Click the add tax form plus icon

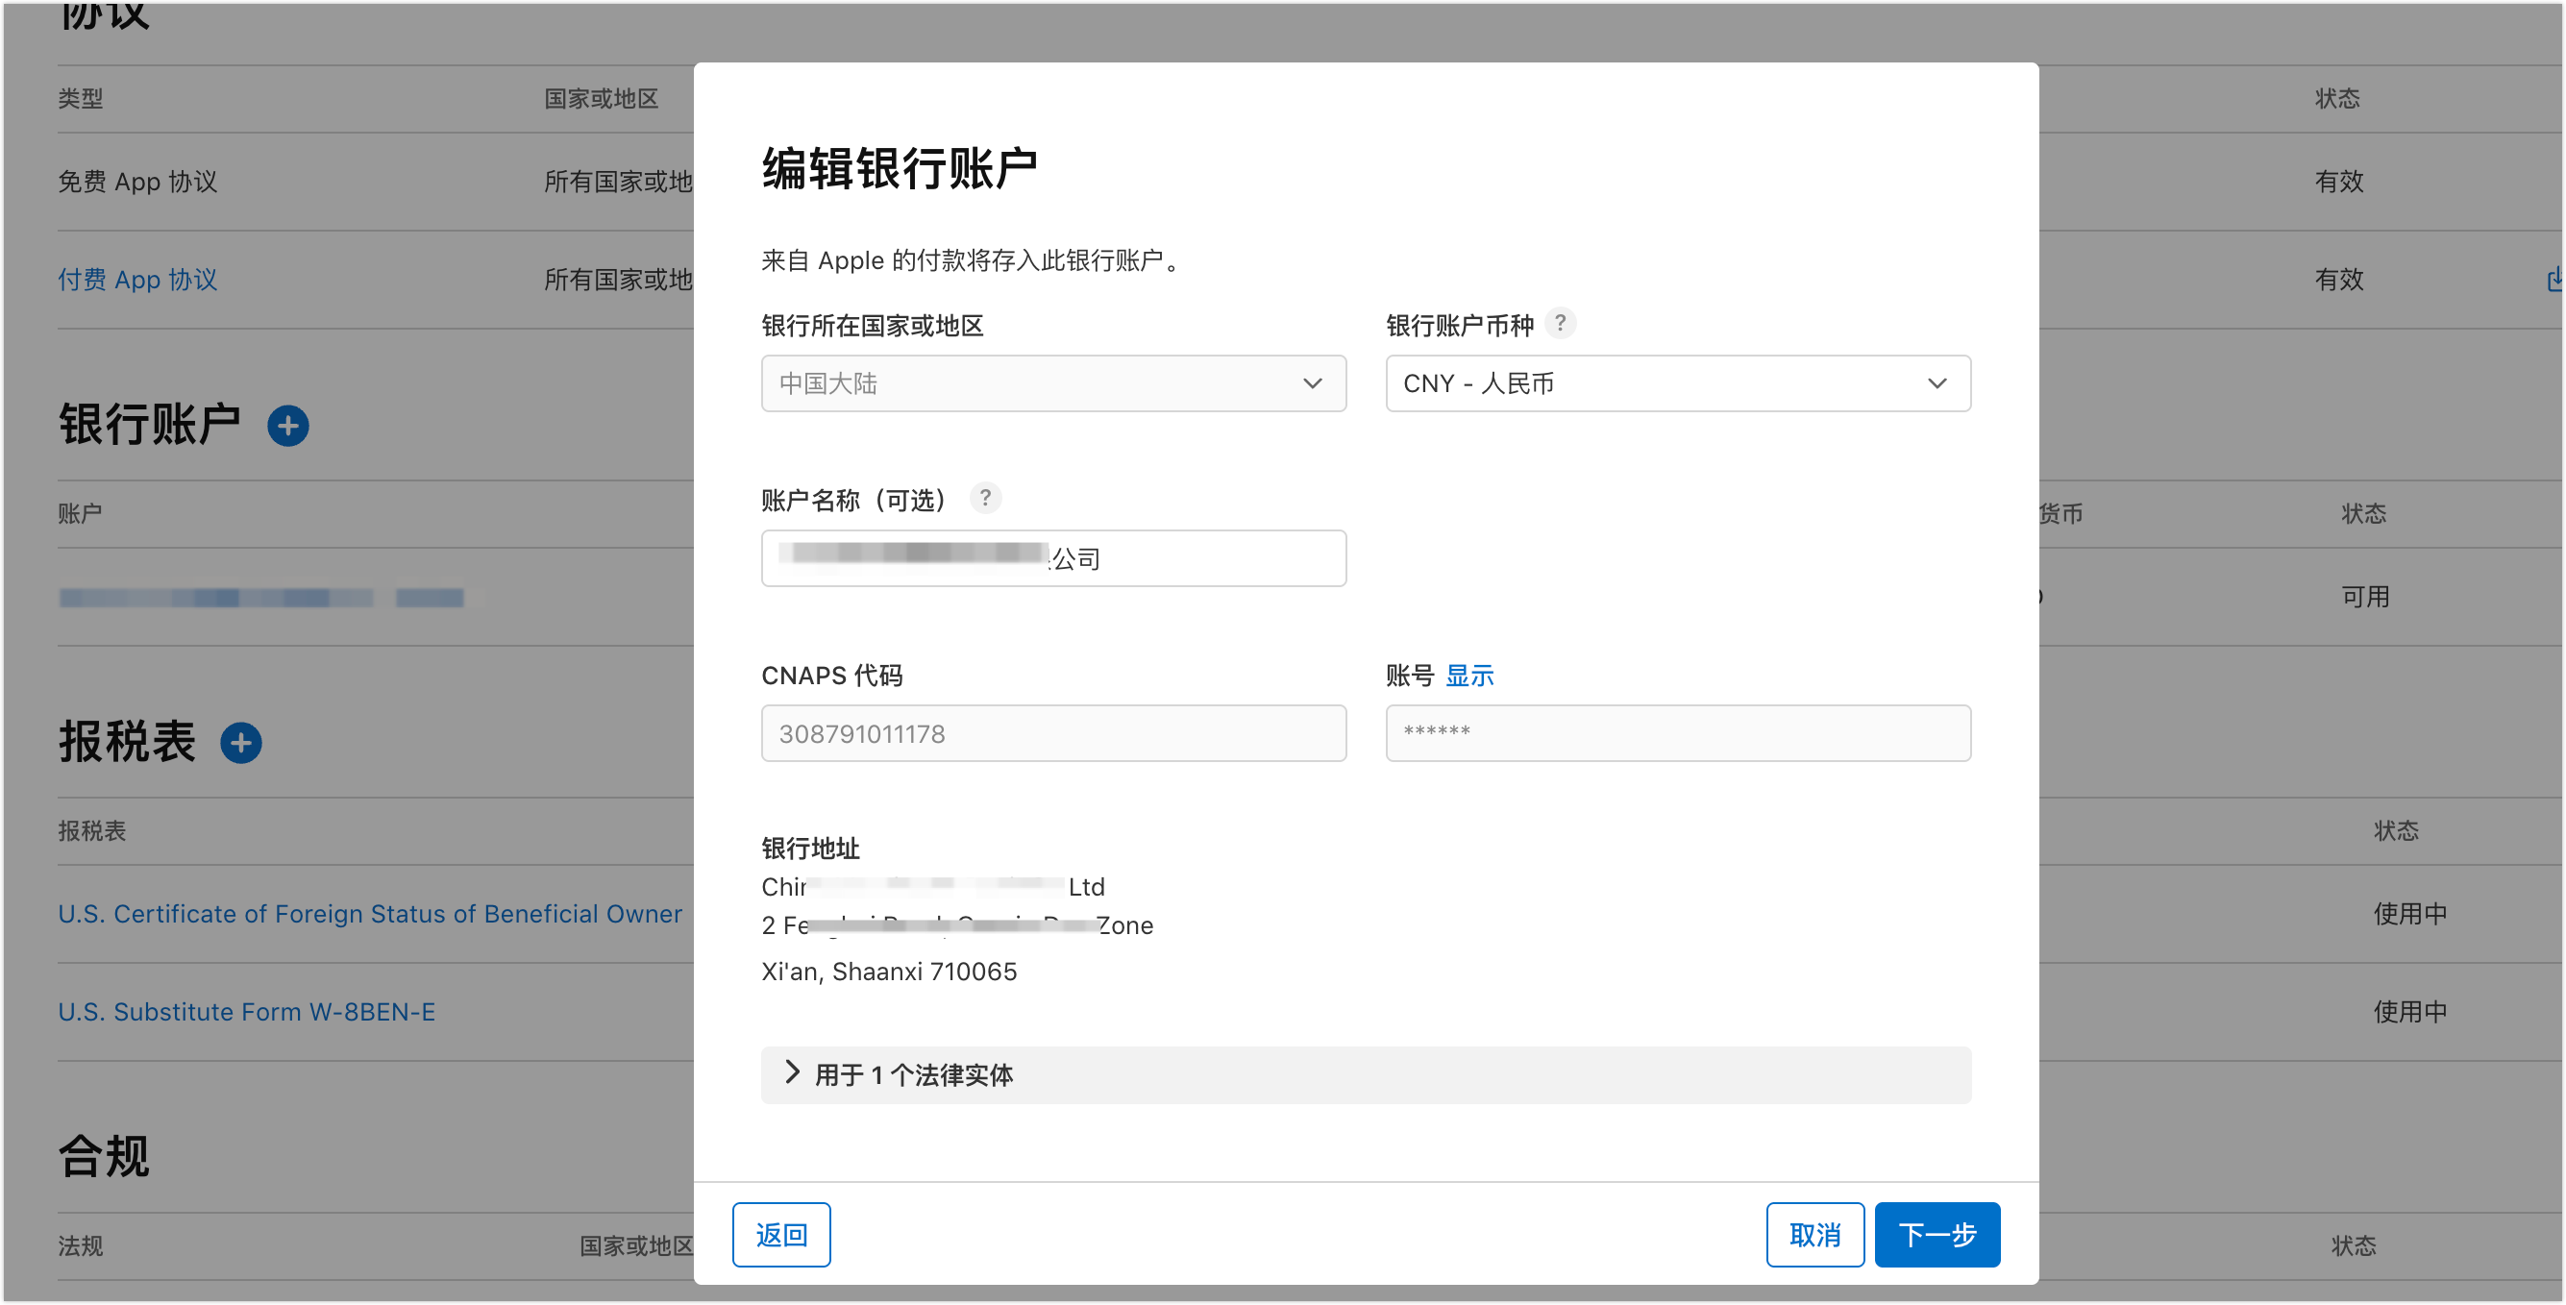pos(241,742)
